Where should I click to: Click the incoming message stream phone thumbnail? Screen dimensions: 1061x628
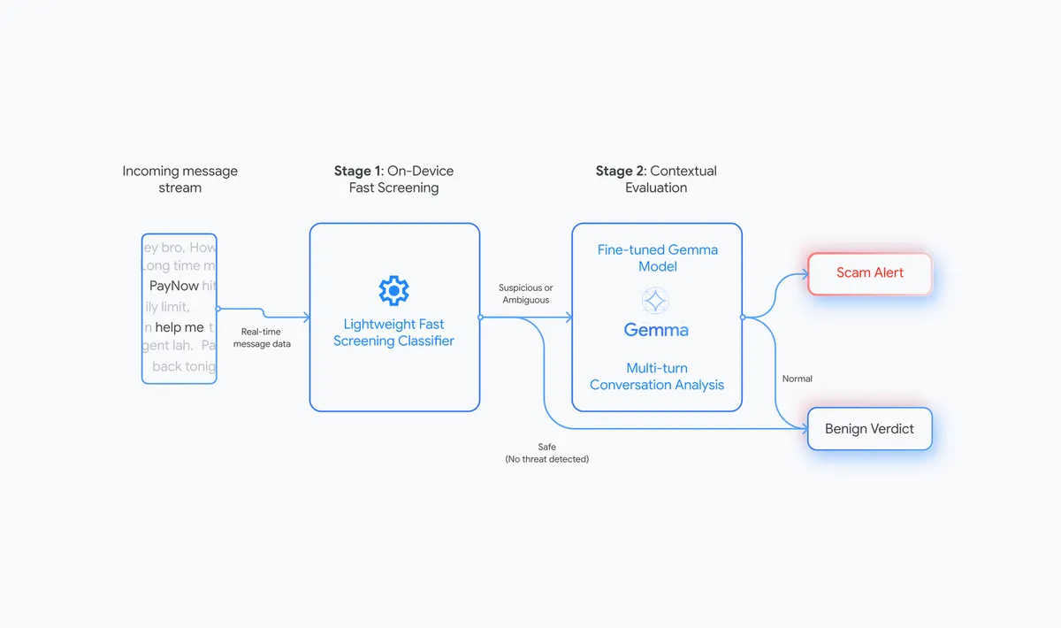(179, 309)
